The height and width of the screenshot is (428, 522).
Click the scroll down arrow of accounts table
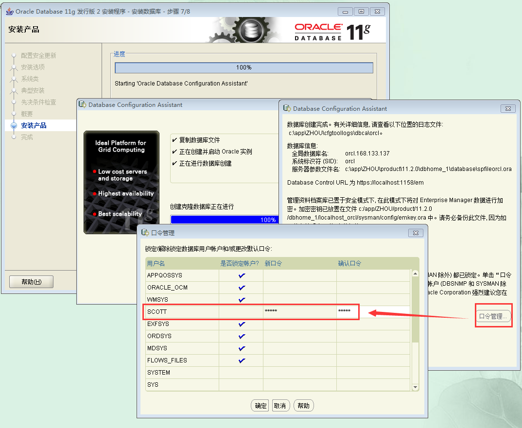[x=415, y=387]
